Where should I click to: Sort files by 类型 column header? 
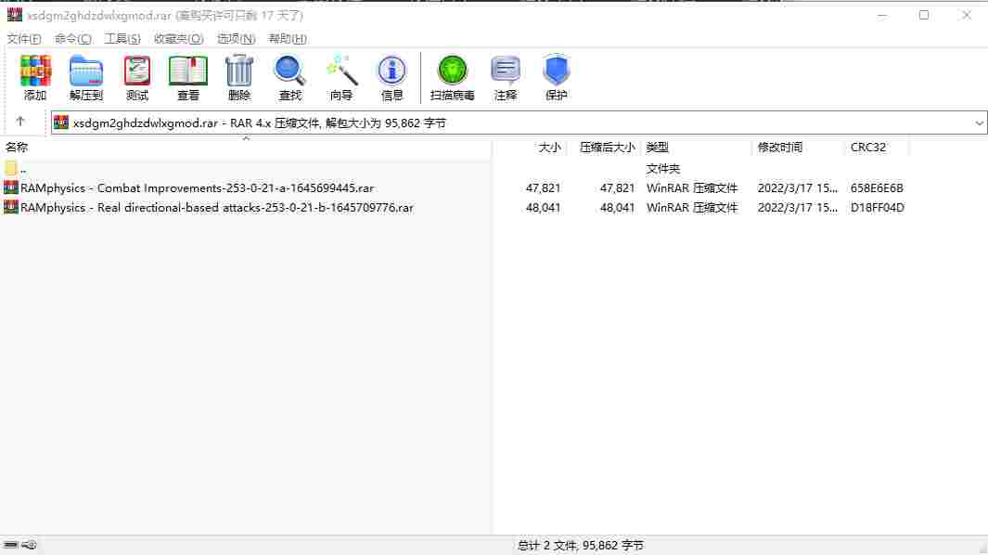click(x=657, y=147)
